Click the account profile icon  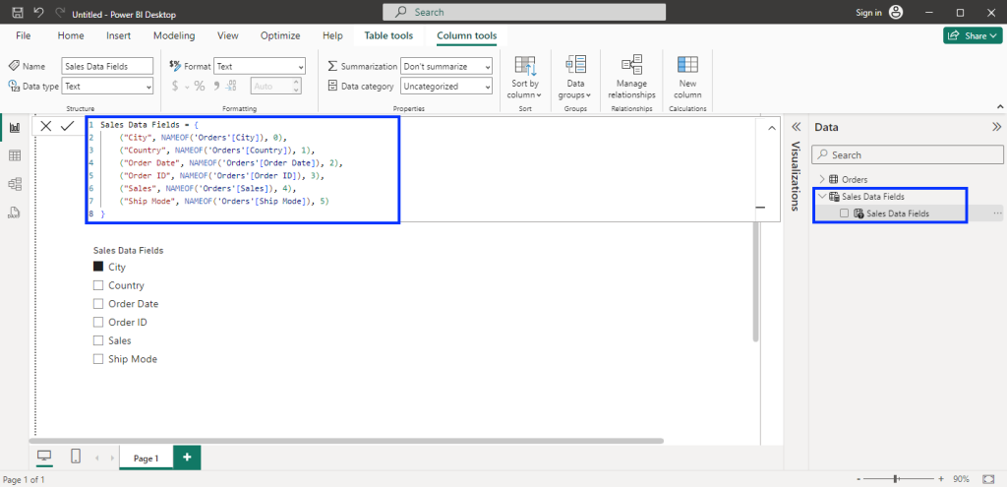point(896,12)
